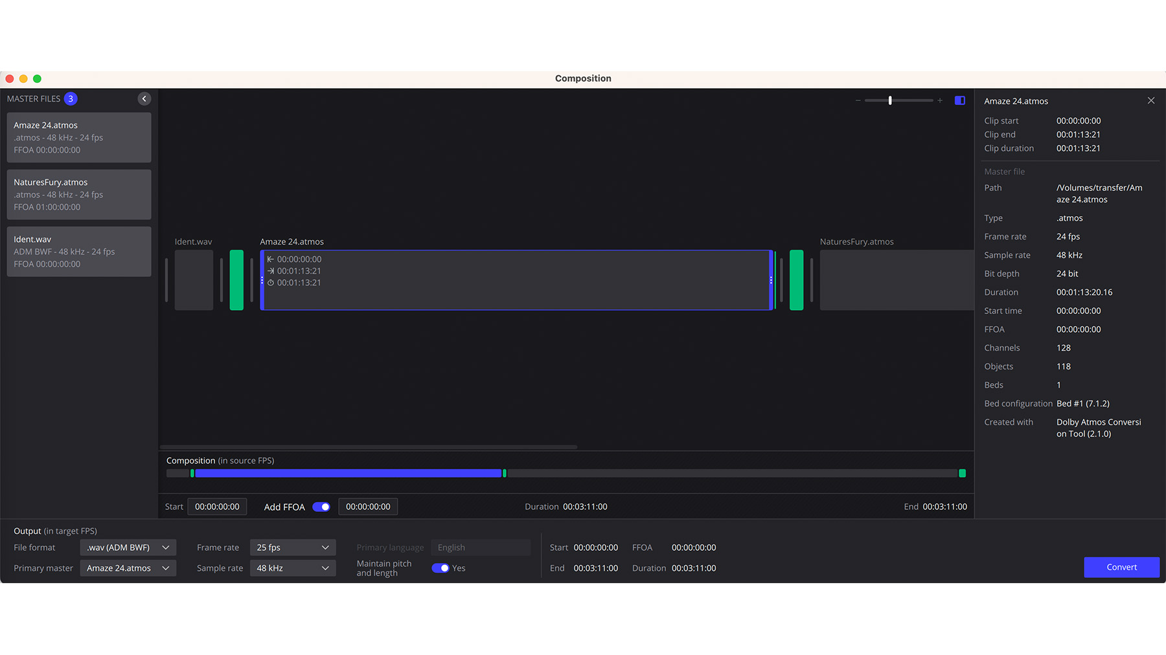The image size is (1166, 655).
Task: Open the File format dropdown showing .wav (ADM BWF)
Action: click(x=128, y=547)
